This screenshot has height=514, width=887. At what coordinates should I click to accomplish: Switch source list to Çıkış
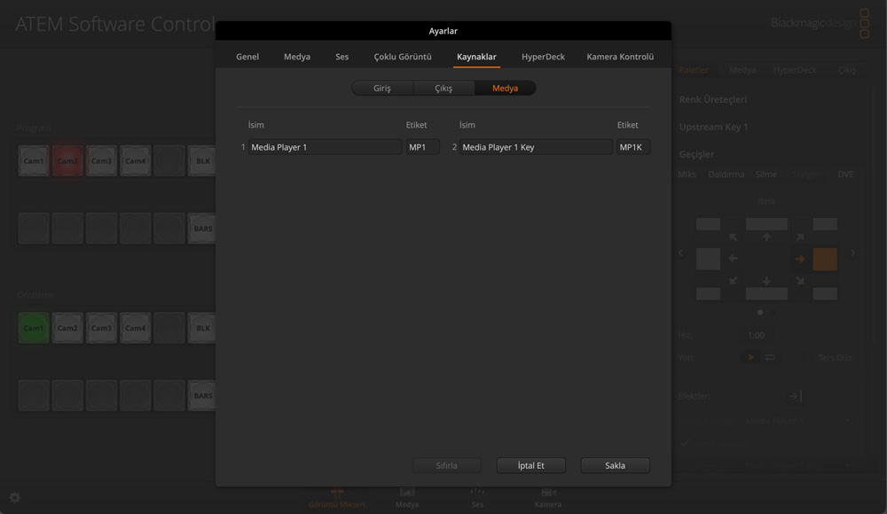point(443,89)
